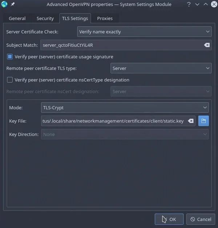
Task: Click the Mode label
Action: click(x=16, y=108)
